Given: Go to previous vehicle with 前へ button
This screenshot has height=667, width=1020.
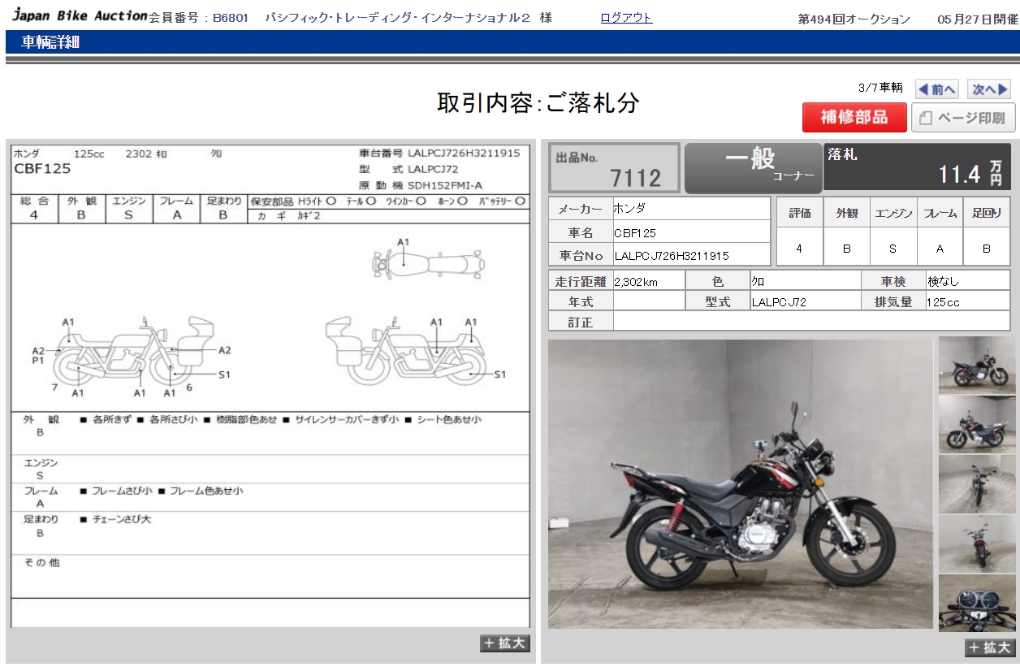Looking at the screenshot, I should 936,89.
